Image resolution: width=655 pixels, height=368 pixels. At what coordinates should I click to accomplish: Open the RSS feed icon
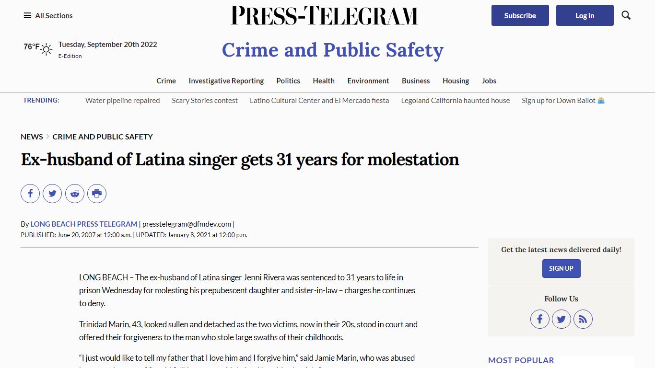[583, 319]
